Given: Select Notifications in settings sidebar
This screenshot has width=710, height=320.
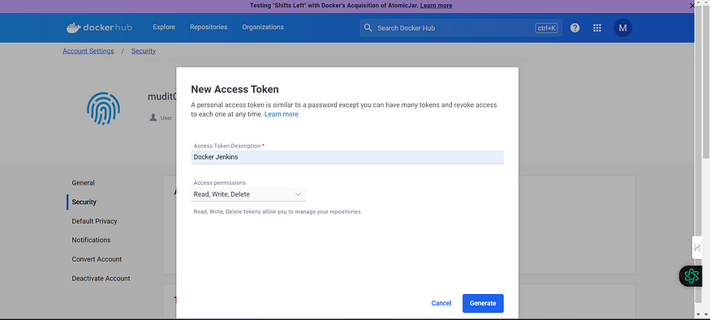Looking at the screenshot, I should point(91,240).
